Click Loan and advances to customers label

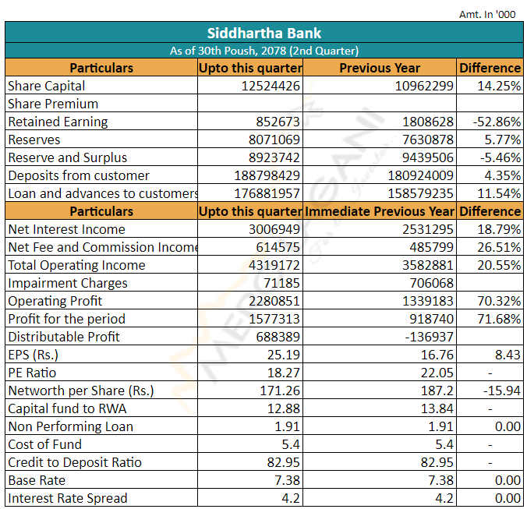[x=101, y=193]
